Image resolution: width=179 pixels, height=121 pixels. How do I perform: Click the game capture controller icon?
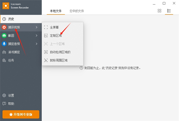point(4,52)
